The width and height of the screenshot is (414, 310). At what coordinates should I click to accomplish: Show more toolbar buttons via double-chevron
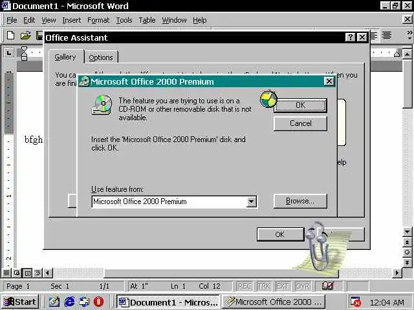click(409, 35)
